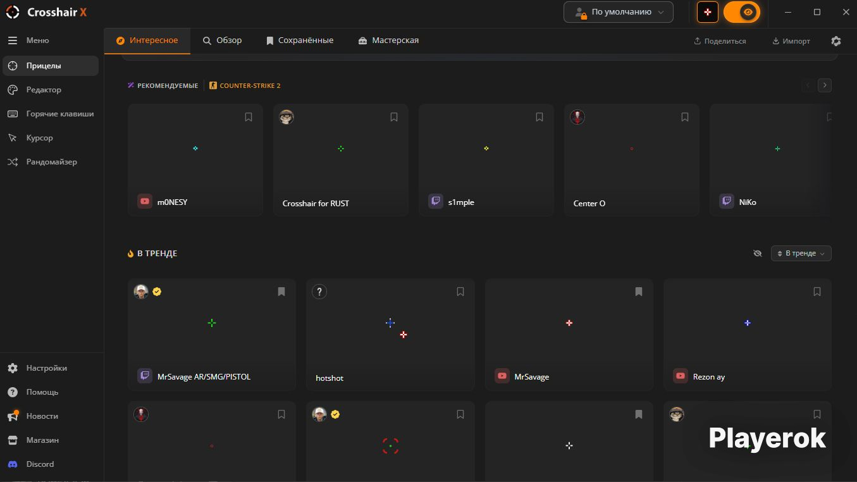Screen dimensions: 857x482
Task: Switch to the Интересное tab
Action: [147, 40]
